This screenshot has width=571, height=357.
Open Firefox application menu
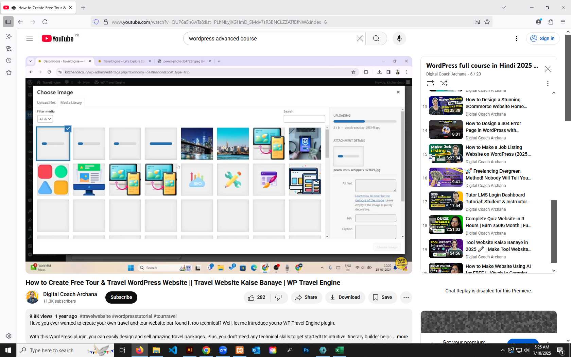click(563, 22)
